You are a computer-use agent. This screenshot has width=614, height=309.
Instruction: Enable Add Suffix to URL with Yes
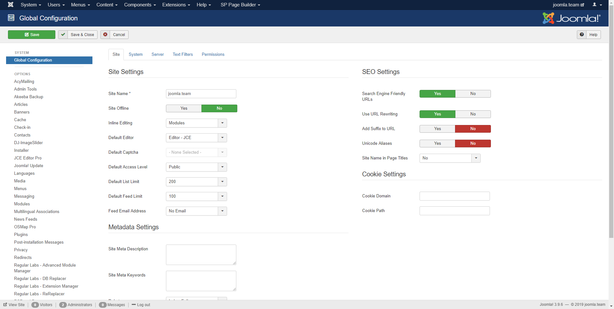point(437,129)
